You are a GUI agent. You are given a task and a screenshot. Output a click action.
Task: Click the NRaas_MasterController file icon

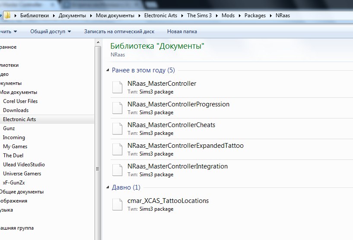[117, 87]
